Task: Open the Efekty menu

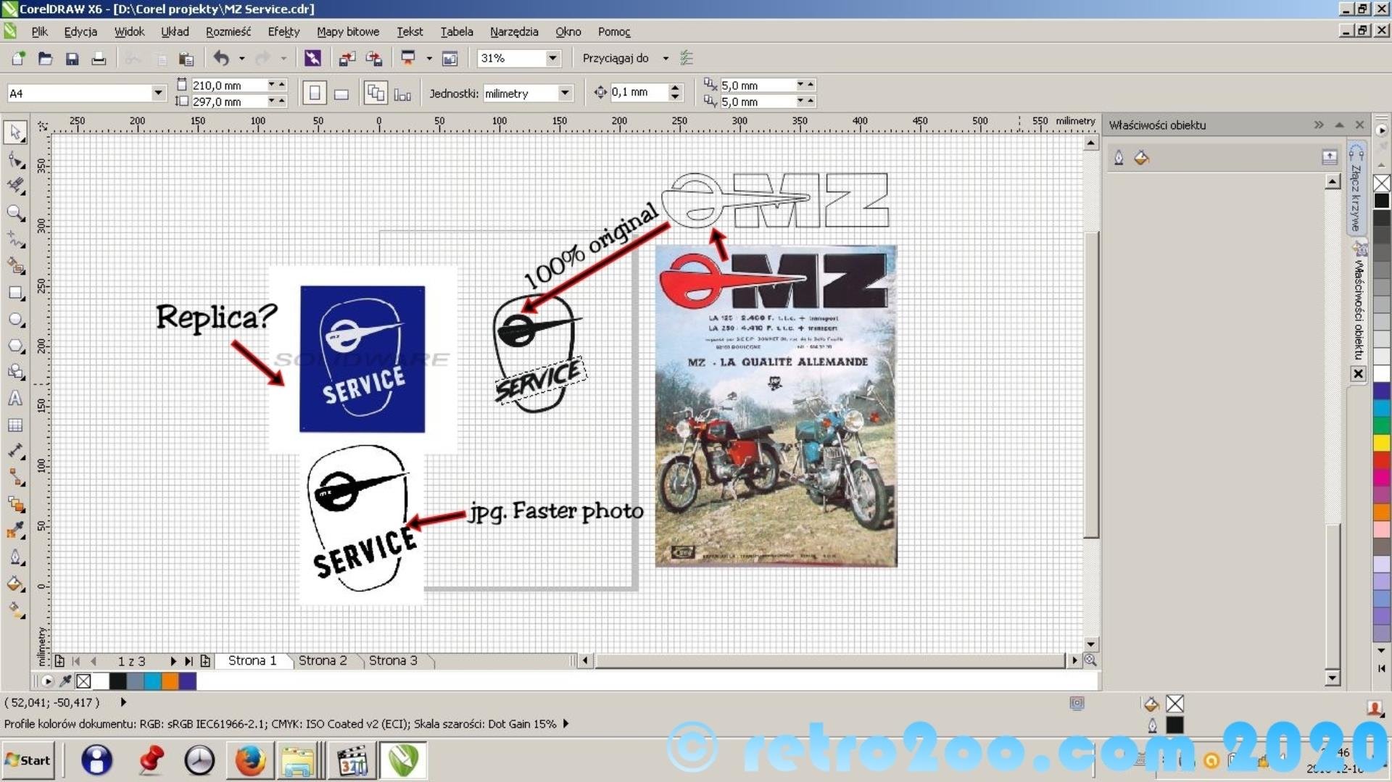Action: [x=283, y=32]
